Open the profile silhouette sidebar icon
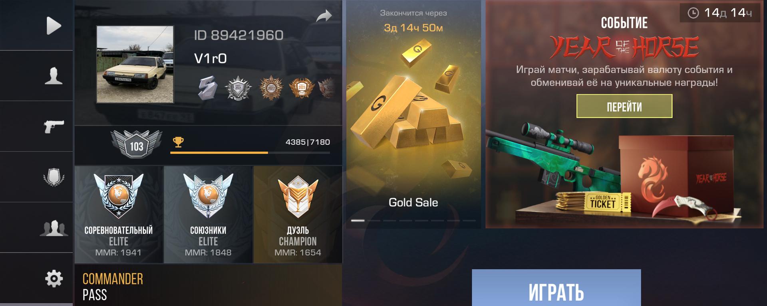The height and width of the screenshot is (306, 767). coord(54,76)
